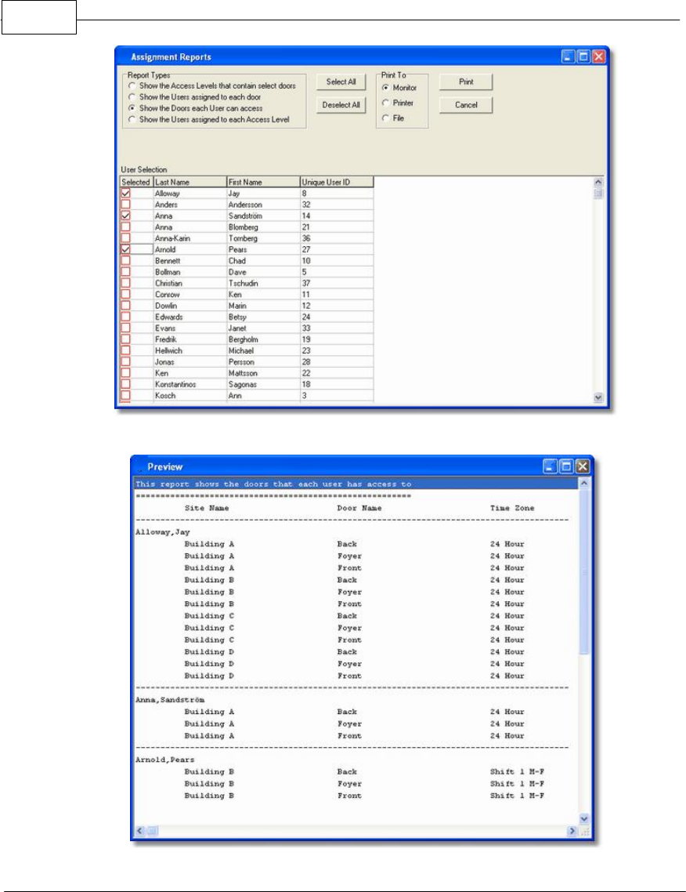This screenshot has height=892, width=686.
Task: Maximize the Preview window
Action: click(566, 466)
